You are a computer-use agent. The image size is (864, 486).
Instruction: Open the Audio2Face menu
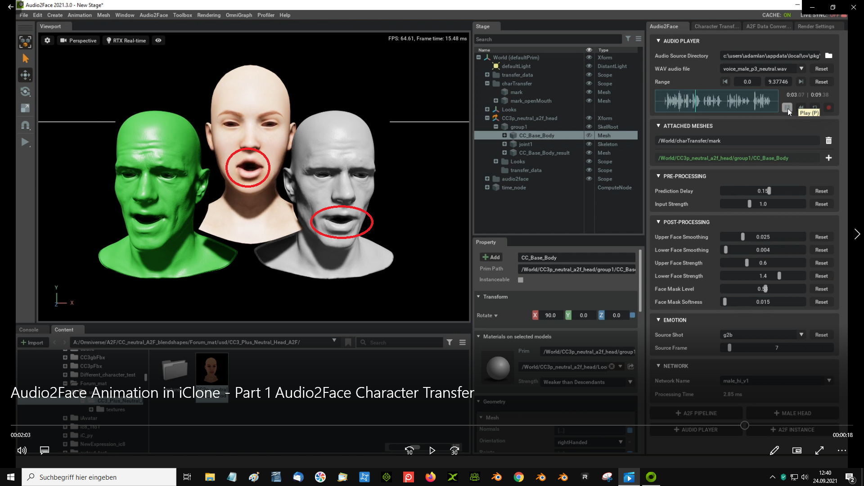pyautogui.click(x=153, y=15)
